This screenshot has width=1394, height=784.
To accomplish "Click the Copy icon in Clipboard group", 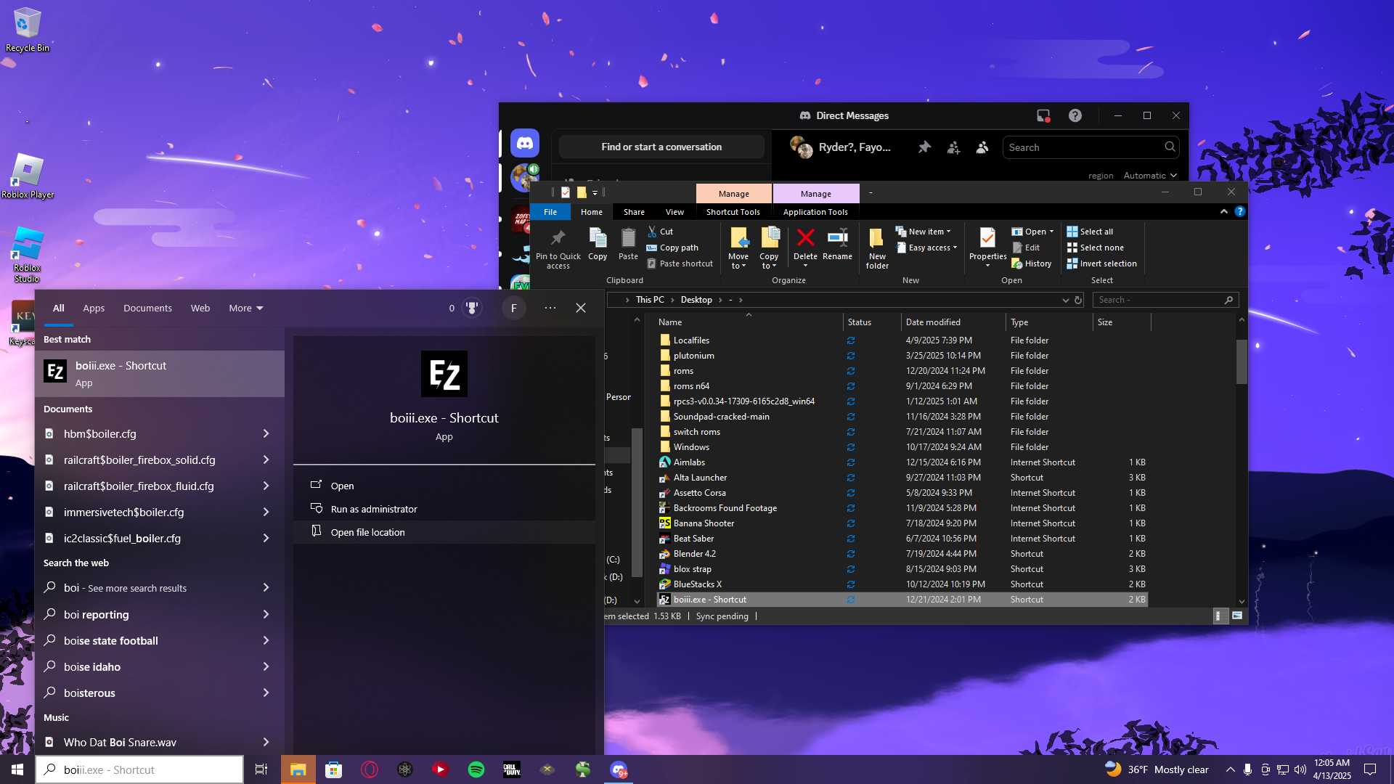I will (x=598, y=244).
